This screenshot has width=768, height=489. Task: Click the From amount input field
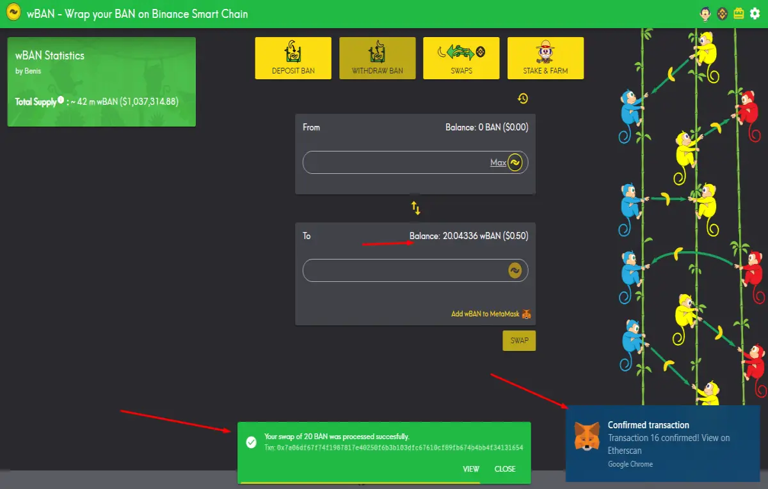pyautogui.click(x=415, y=162)
